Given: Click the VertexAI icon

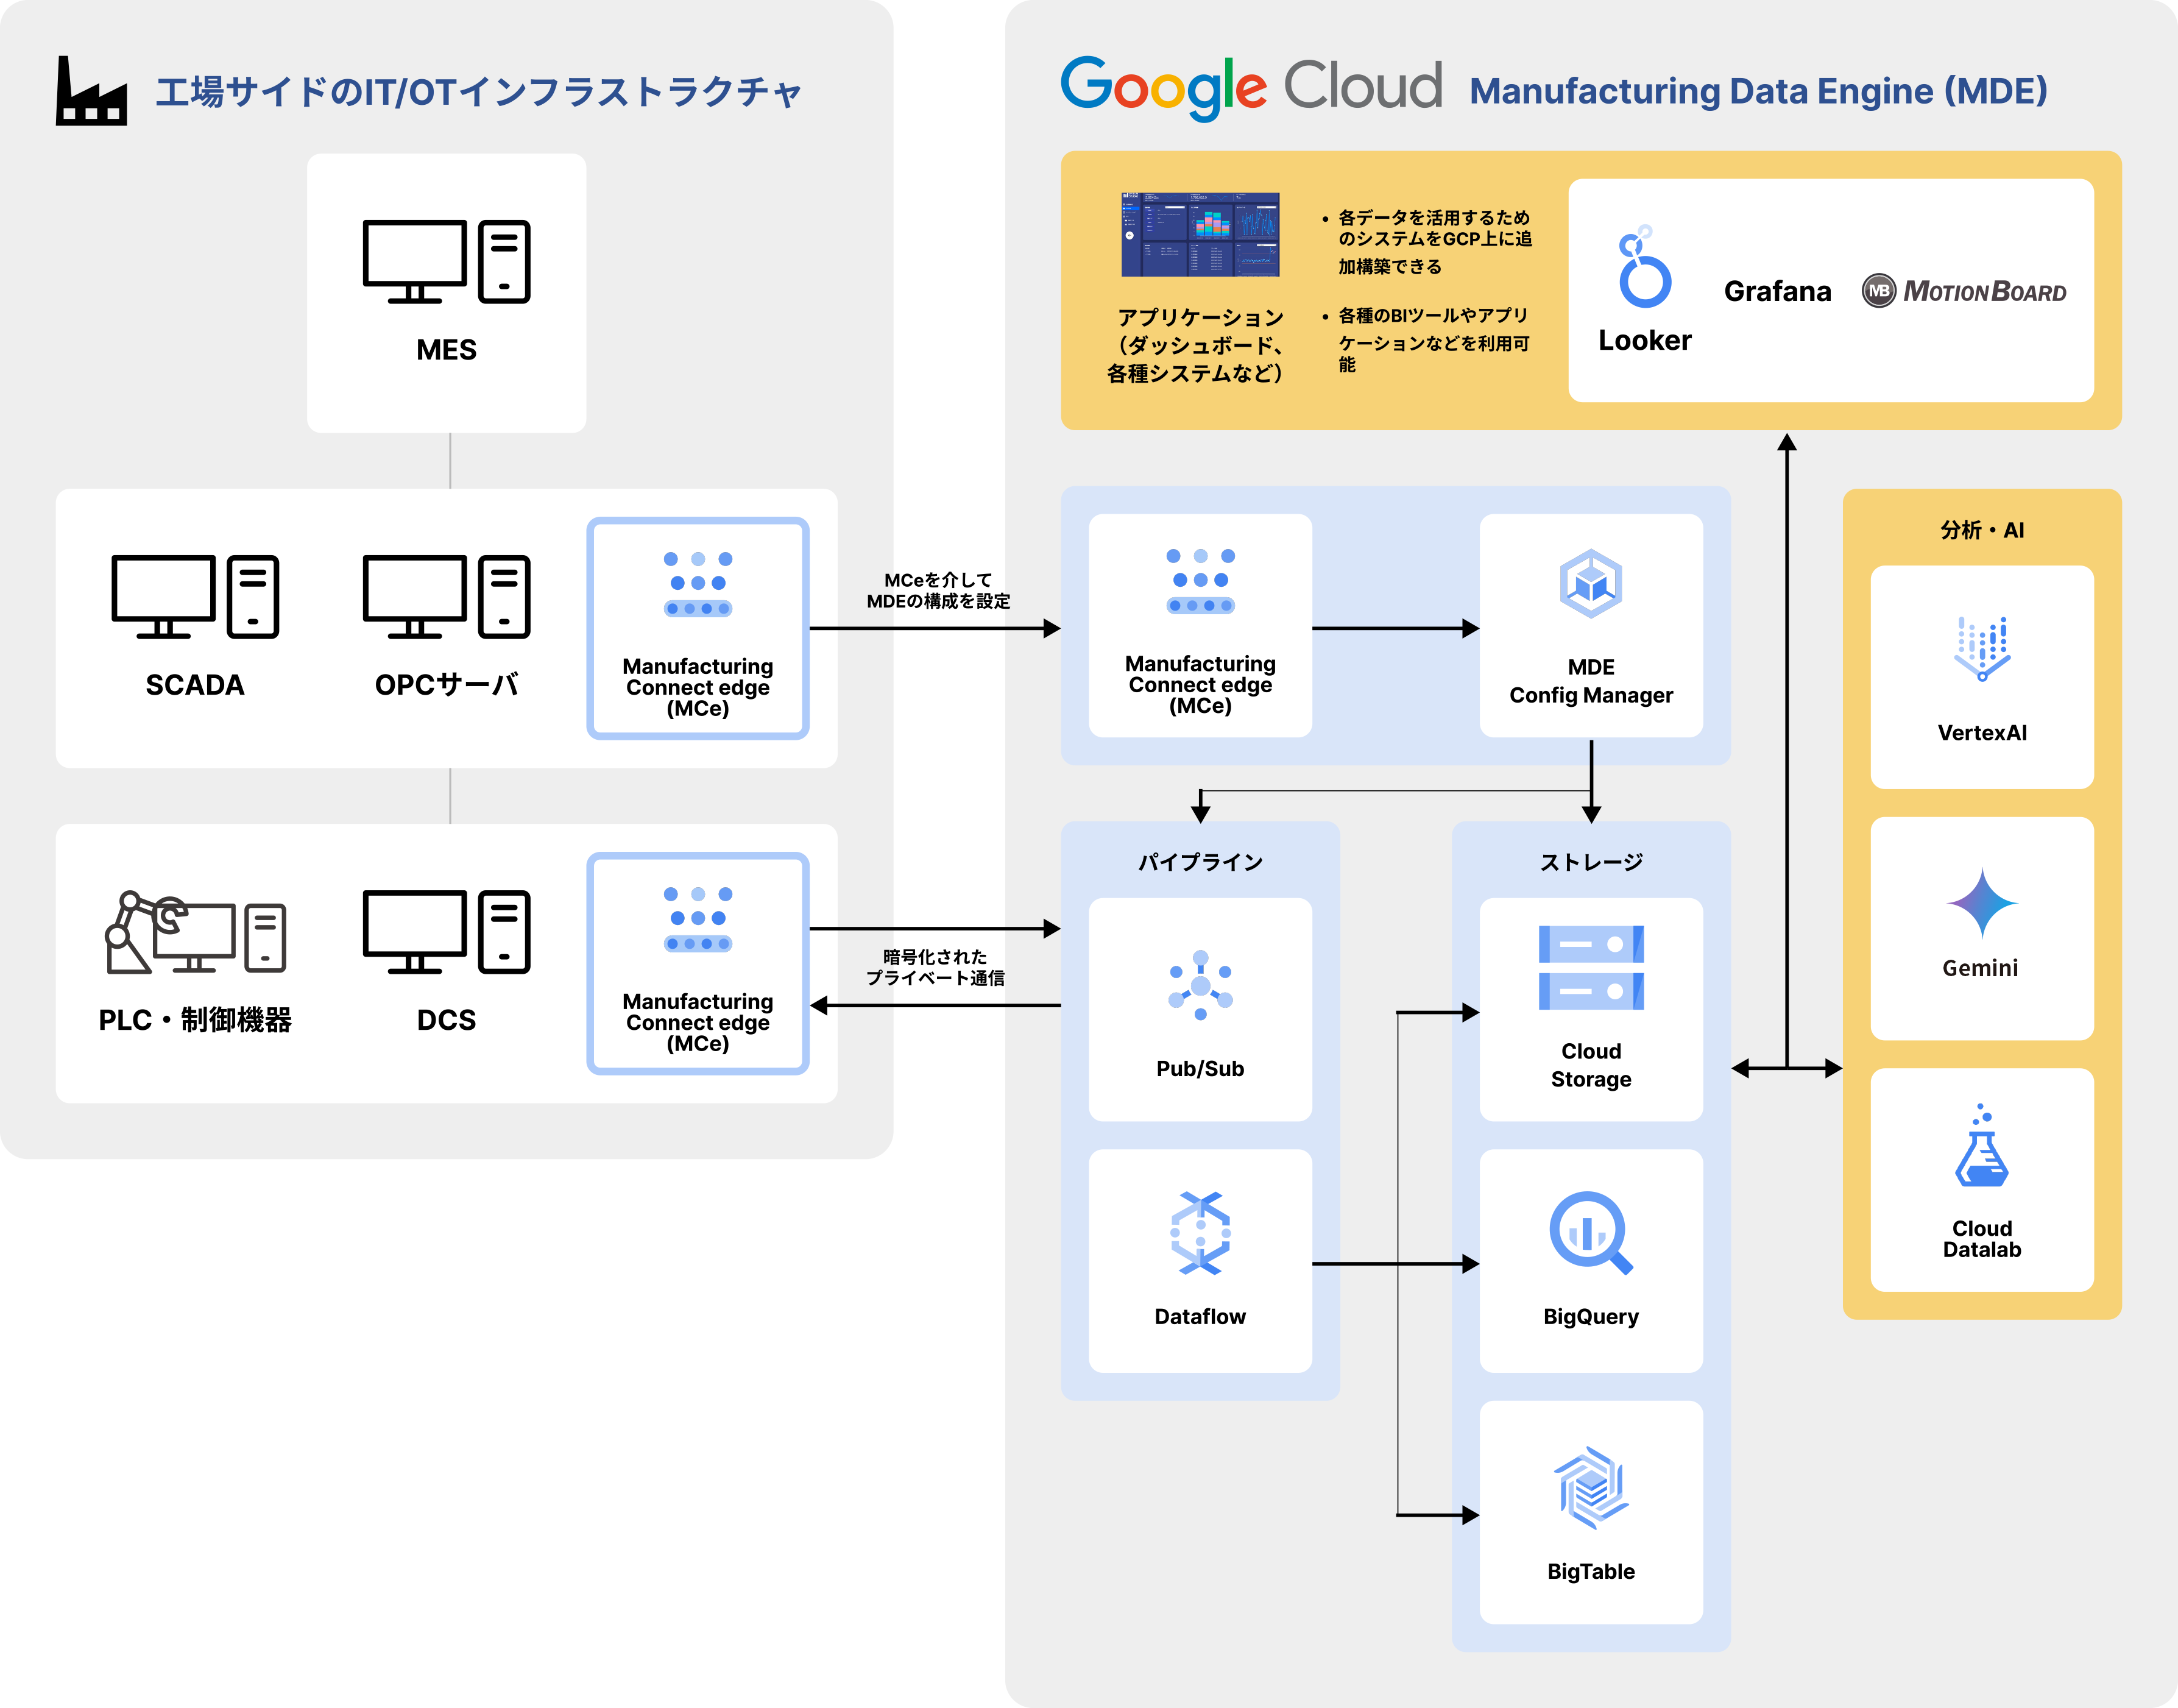Looking at the screenshot, I should point(1981,649).
